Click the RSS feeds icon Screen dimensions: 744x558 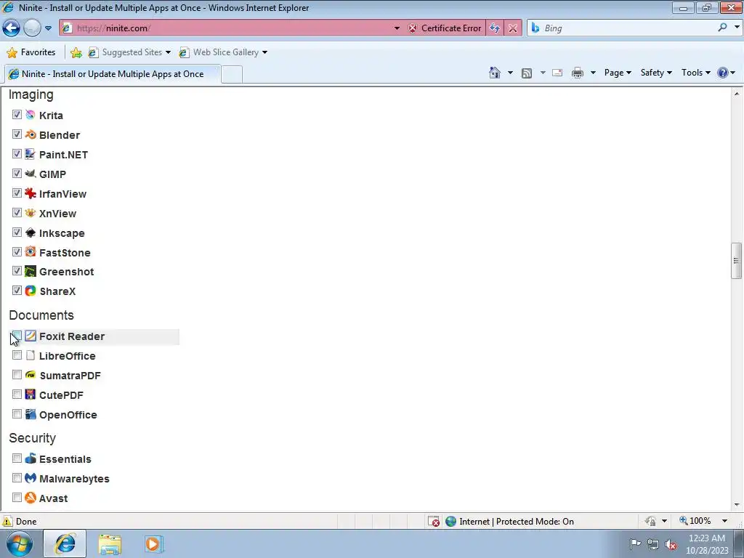(527, 73)
